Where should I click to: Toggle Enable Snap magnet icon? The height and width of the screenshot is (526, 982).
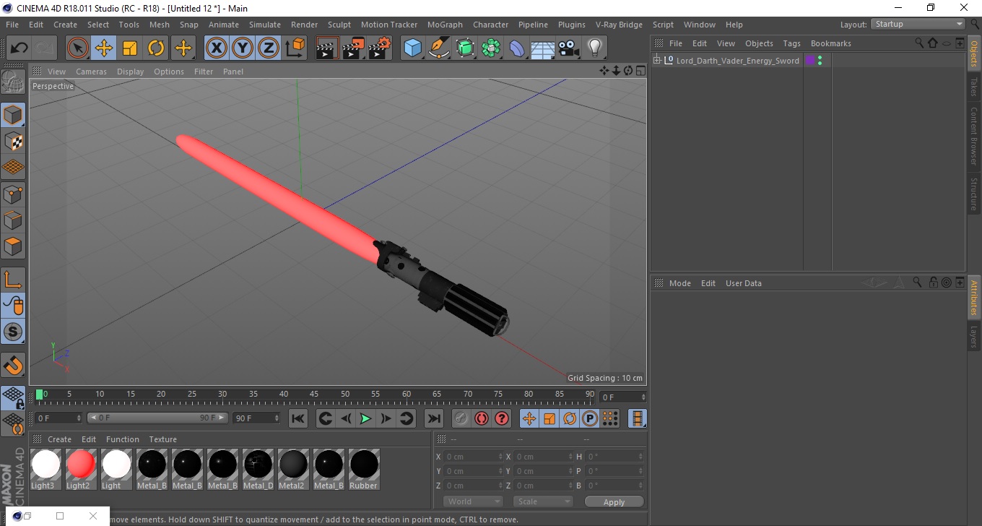coord(13,365)
